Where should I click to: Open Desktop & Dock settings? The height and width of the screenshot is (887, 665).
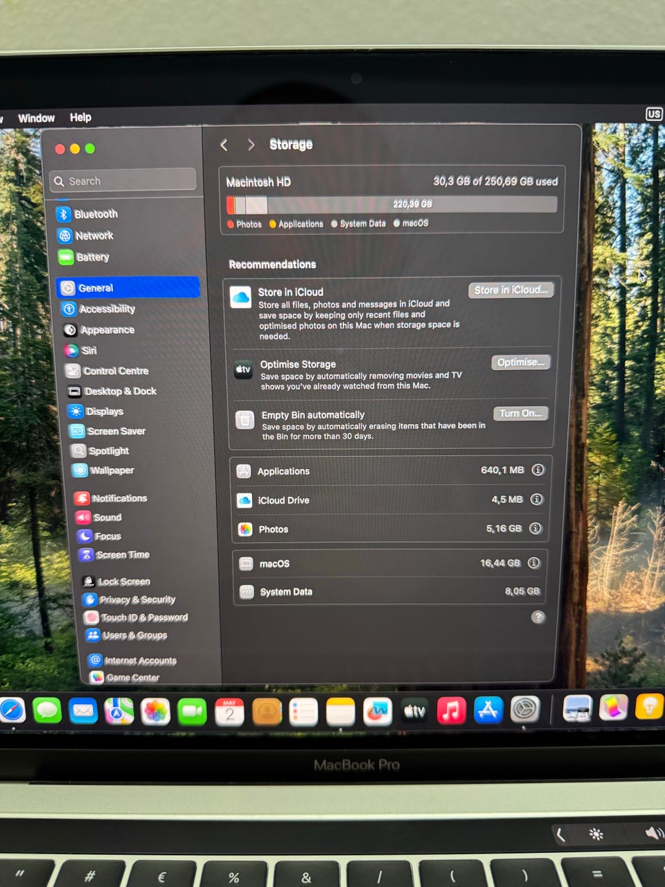[x=112, y=392]
